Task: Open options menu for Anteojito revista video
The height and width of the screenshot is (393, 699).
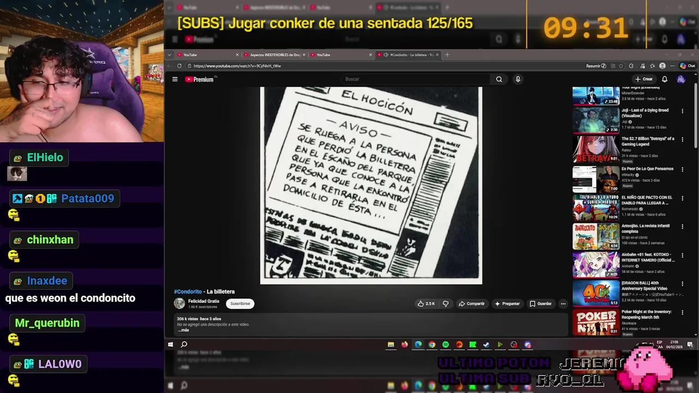Action: 682,227
